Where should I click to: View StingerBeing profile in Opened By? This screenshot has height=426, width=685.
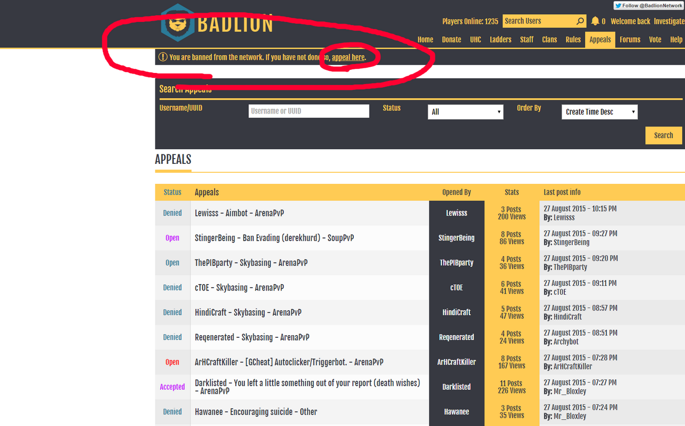coord(457,238)
